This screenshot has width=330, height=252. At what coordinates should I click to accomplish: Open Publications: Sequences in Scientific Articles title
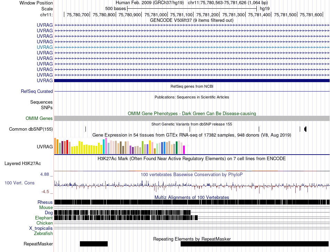point(192,97)
